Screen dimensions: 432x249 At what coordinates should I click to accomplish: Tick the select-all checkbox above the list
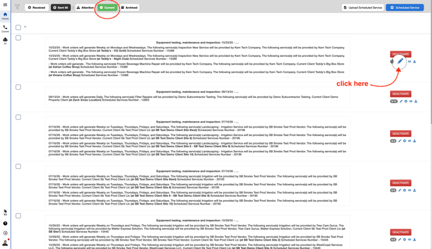[18, 27]
